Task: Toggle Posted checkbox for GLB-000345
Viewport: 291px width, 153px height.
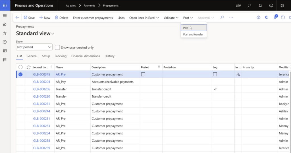Action: click(143, 74)
